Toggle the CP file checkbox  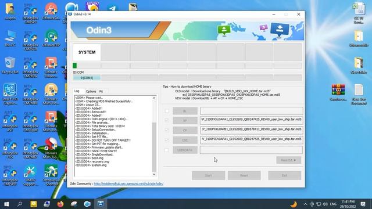(167, 130)
